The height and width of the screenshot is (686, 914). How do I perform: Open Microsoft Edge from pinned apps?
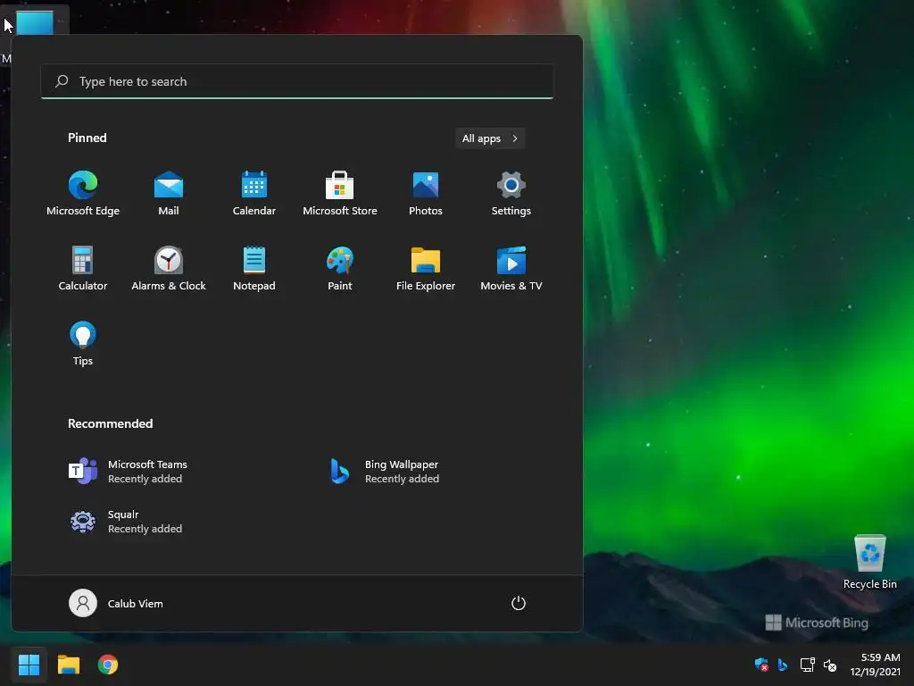(83, 194)
